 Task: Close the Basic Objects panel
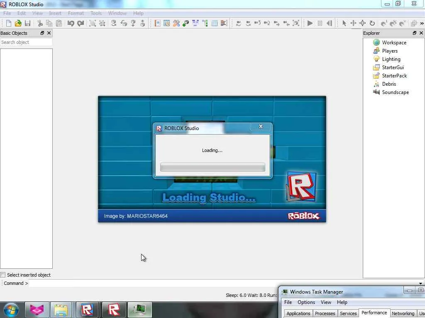coord(49,33)
